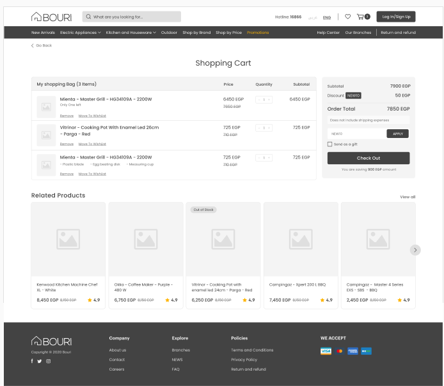The width and height of the screenshot is (444, 386).
Task: Open Campingaz Master 4 Series product title
Action: coord(375,288)
